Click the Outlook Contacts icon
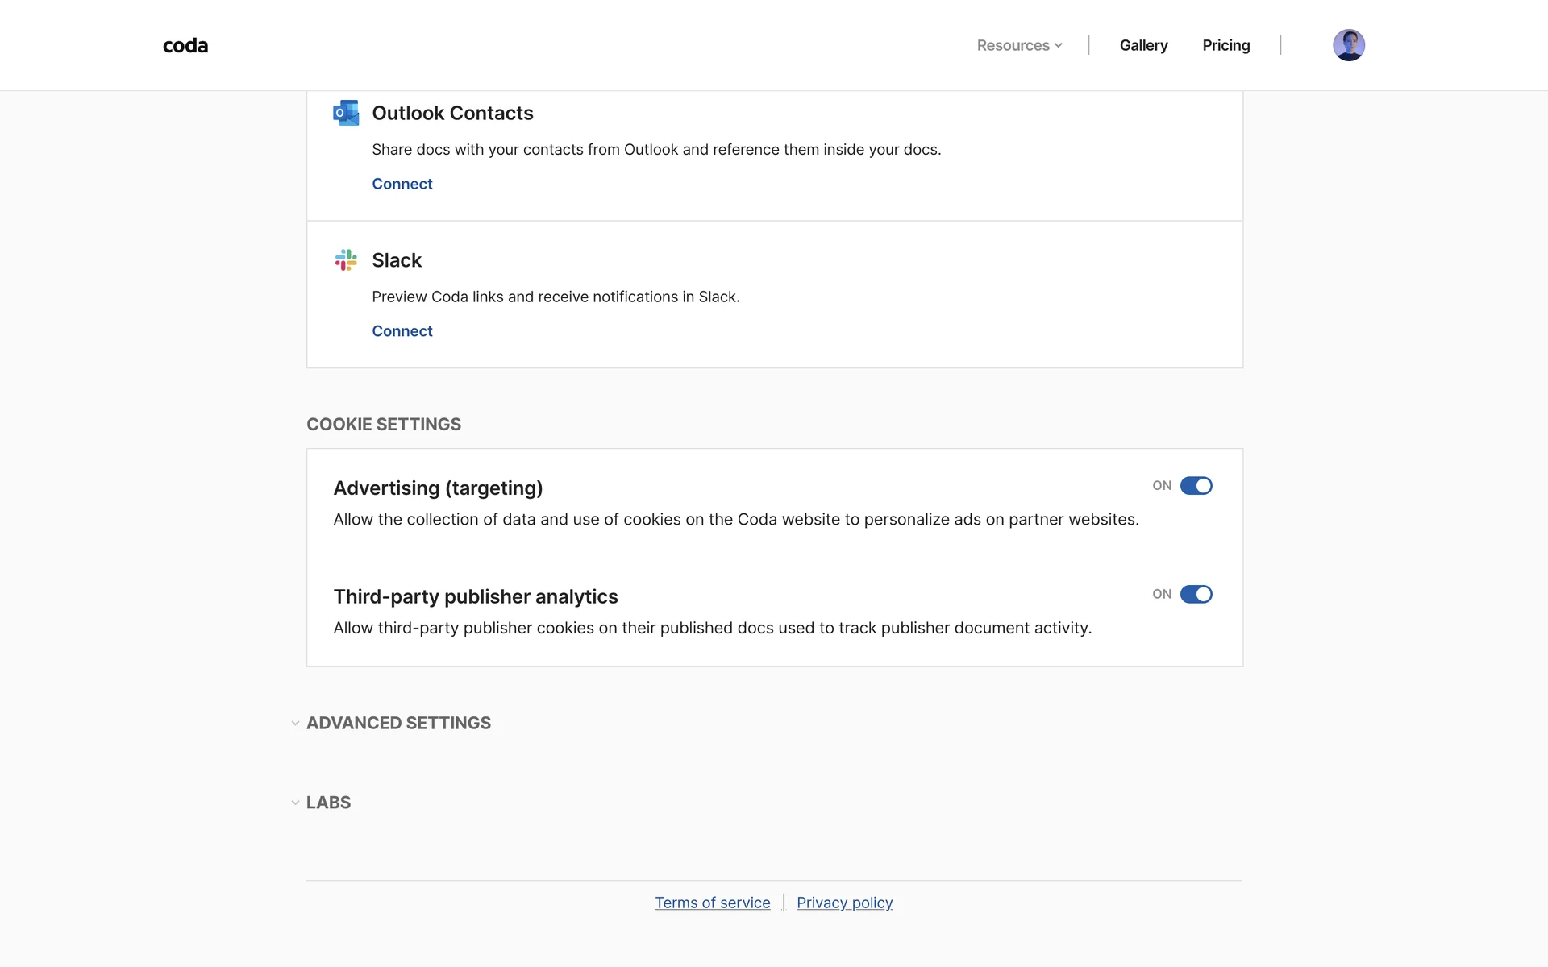The width and height of the screenshot is (1548, 967). tap(346, 113)
